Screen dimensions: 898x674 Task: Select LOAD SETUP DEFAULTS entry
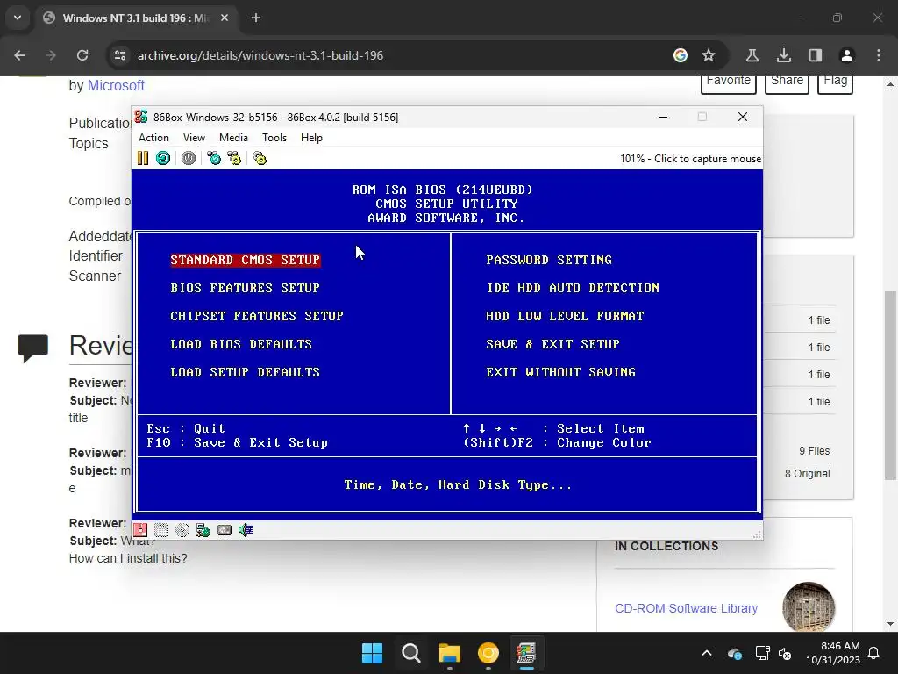click(246, 372)
